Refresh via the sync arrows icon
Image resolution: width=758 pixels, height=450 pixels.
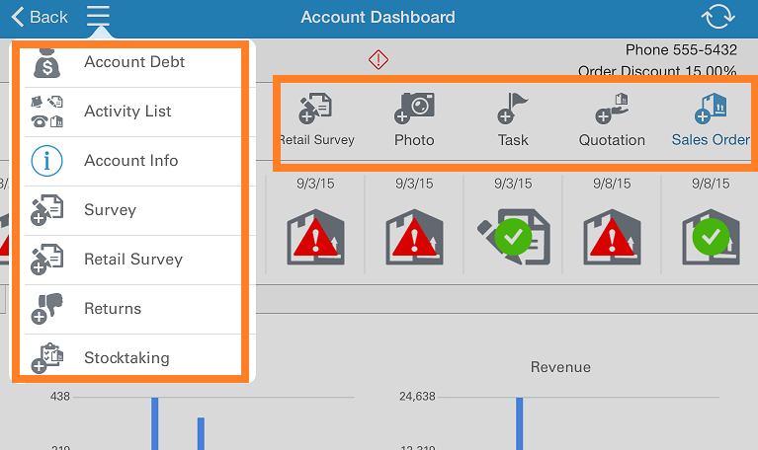point(717,17)
